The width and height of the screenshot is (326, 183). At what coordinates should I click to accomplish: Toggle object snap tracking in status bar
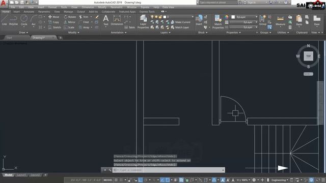pyautogui.click(x=162, y=180)
